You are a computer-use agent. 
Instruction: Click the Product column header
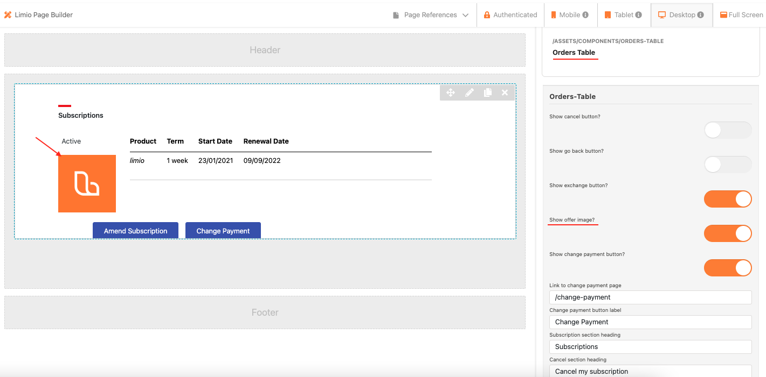143,141
